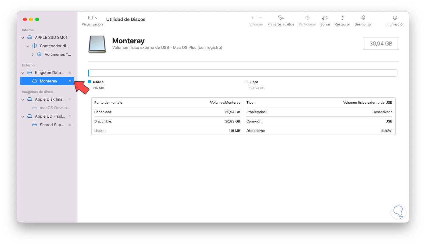This screenshot has height=245, width=426.
Task: Click the Particionar toolbar icon
Action: [x=307, y=18]
